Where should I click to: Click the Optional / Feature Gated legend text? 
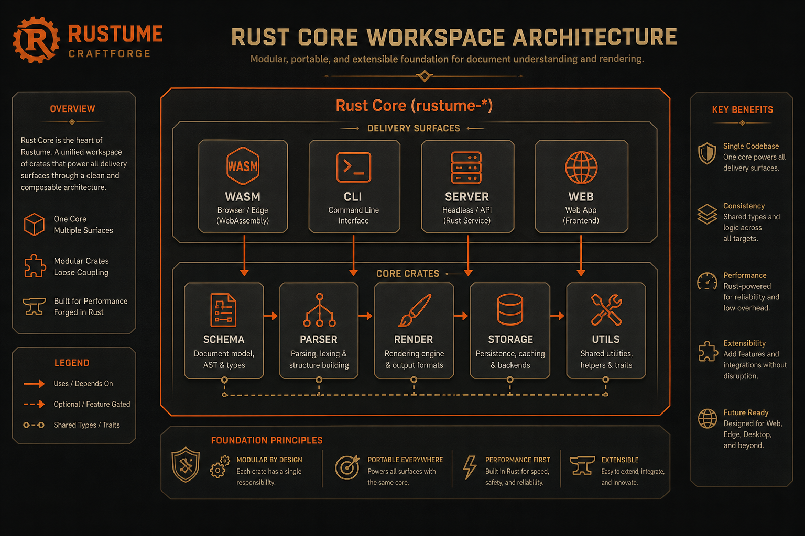click(92, 404)
